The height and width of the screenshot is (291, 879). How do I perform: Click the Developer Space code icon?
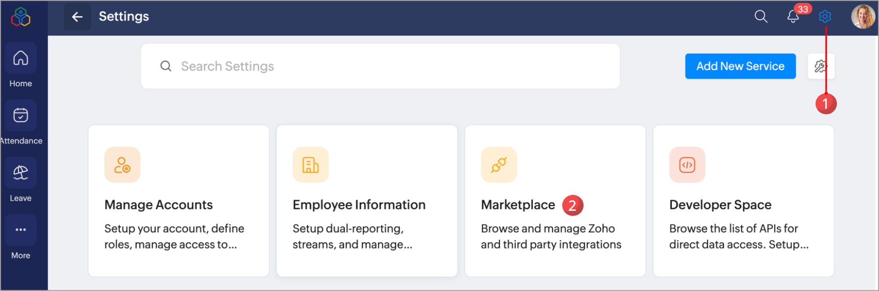(687, 165)
